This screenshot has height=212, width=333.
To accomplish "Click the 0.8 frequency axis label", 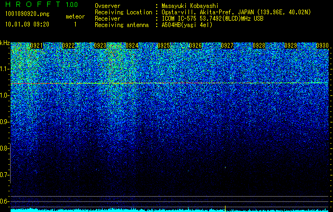I will (x=5, y=148).
